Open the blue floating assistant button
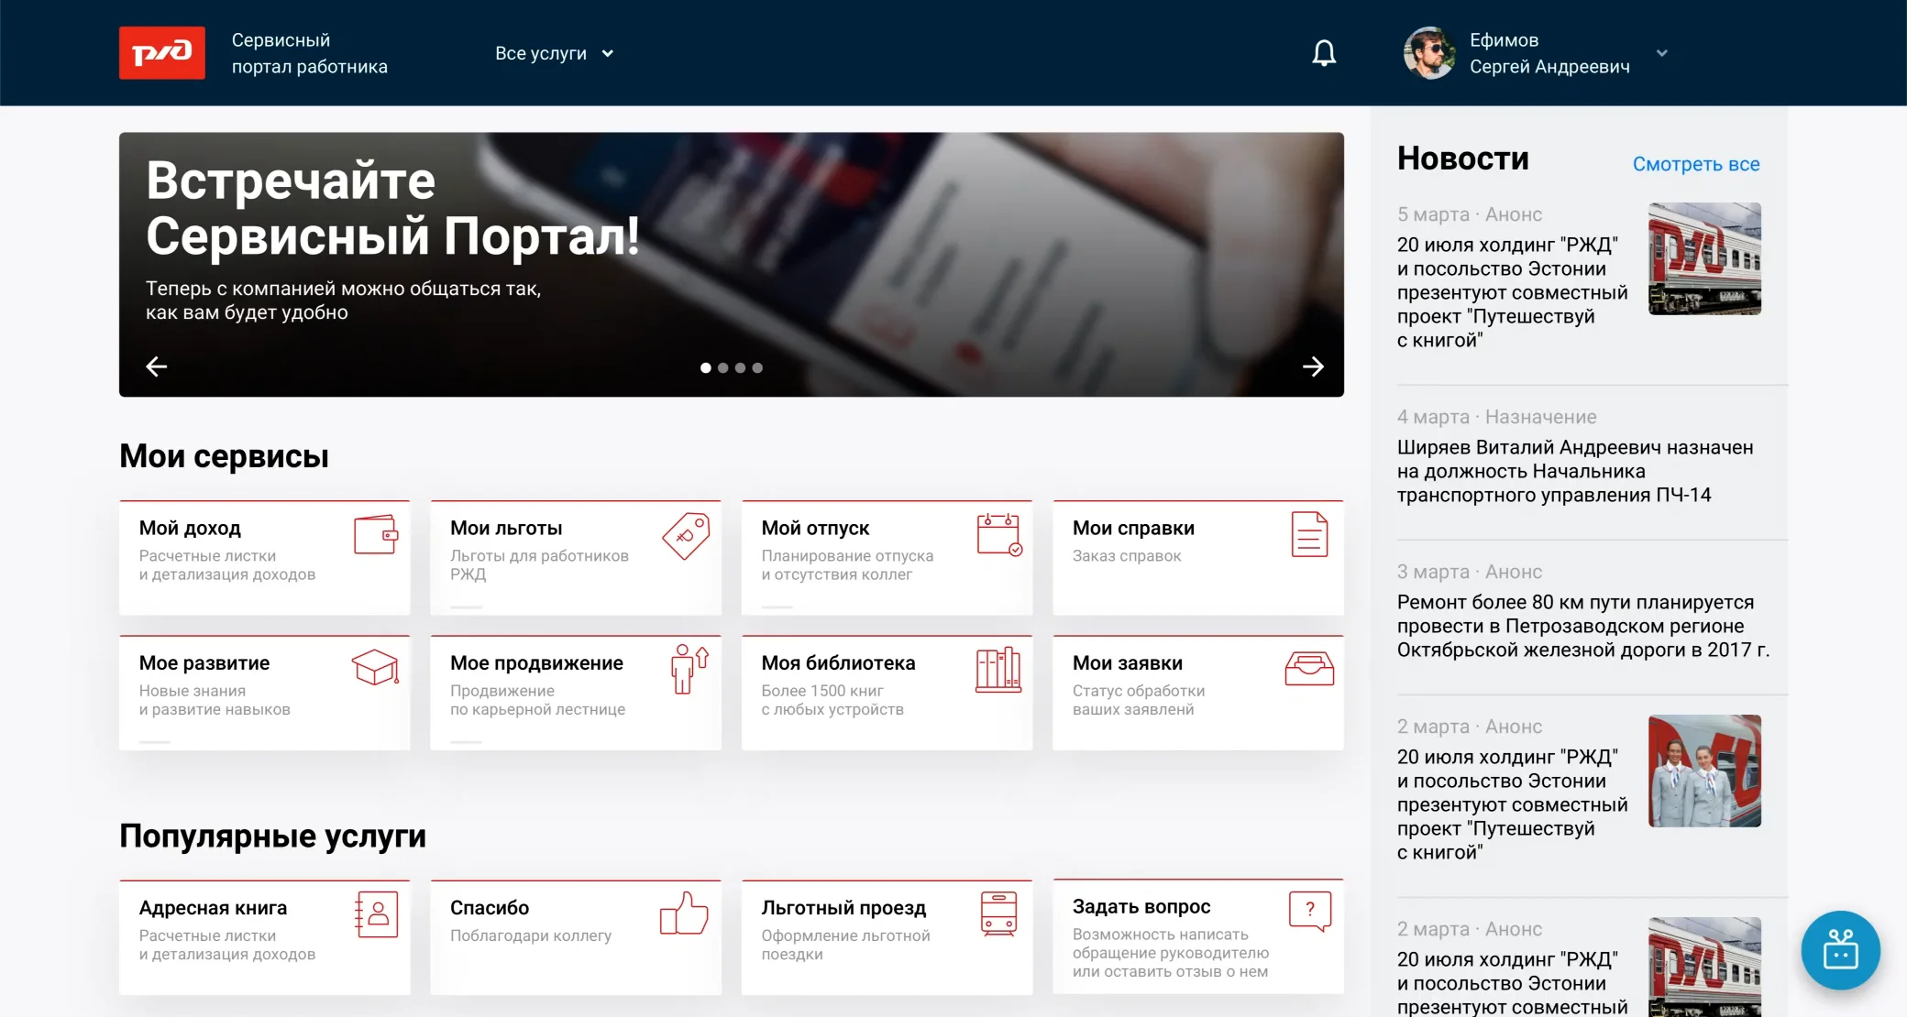1907x1017 pixels. 1841,950
